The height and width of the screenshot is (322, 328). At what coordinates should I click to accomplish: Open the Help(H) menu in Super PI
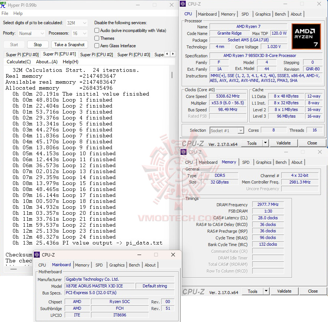(x=71, y=62)
